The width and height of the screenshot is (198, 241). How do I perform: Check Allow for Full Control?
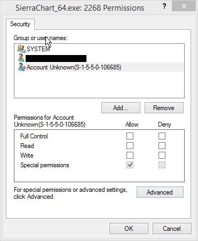tap(130, 136)
